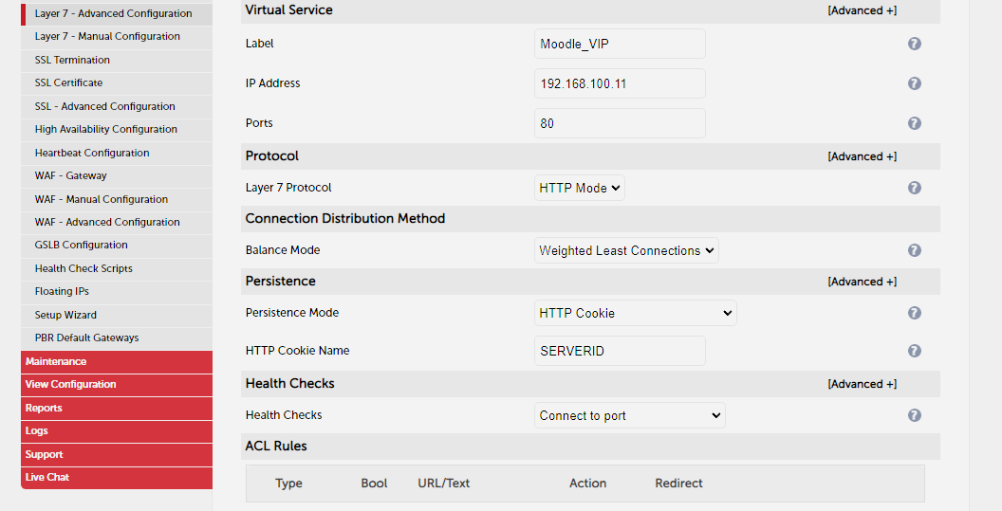Open help icon for Label field
The image size is (1002, 511).
pyautogui.click(x=915, y=44)
